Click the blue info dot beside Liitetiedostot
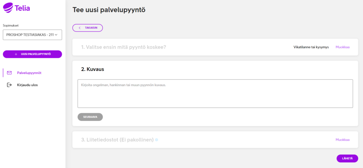The width and height of the screenshot is (363, 168). 156,140
